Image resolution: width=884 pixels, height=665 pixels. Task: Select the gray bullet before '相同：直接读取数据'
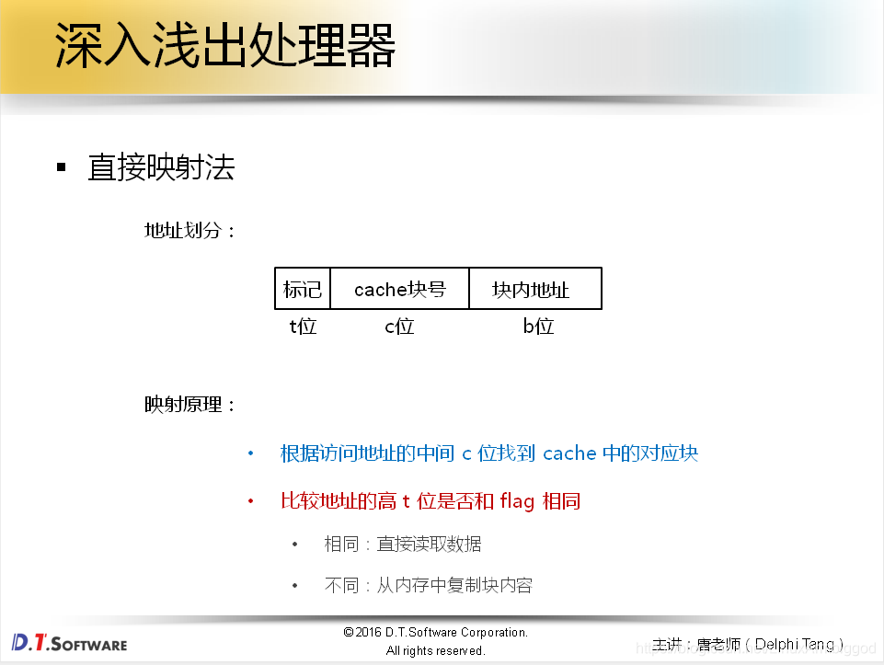pos(294,544)
